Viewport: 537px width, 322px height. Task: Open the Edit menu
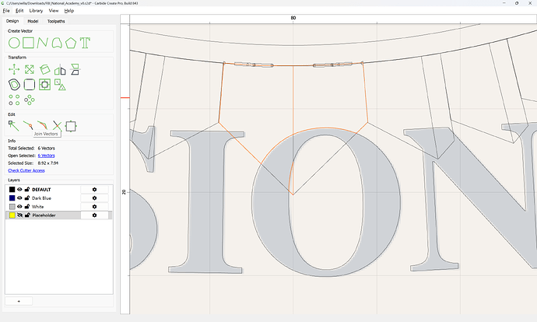point(19,11)
